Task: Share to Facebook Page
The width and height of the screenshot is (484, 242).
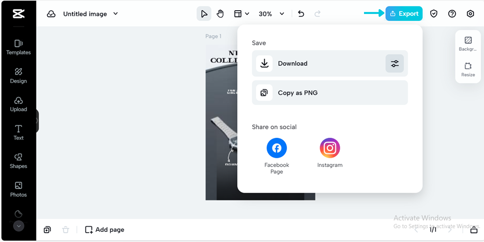Action: tap(277, 148)
